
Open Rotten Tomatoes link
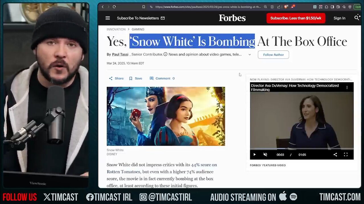click(x=123, y=172)
